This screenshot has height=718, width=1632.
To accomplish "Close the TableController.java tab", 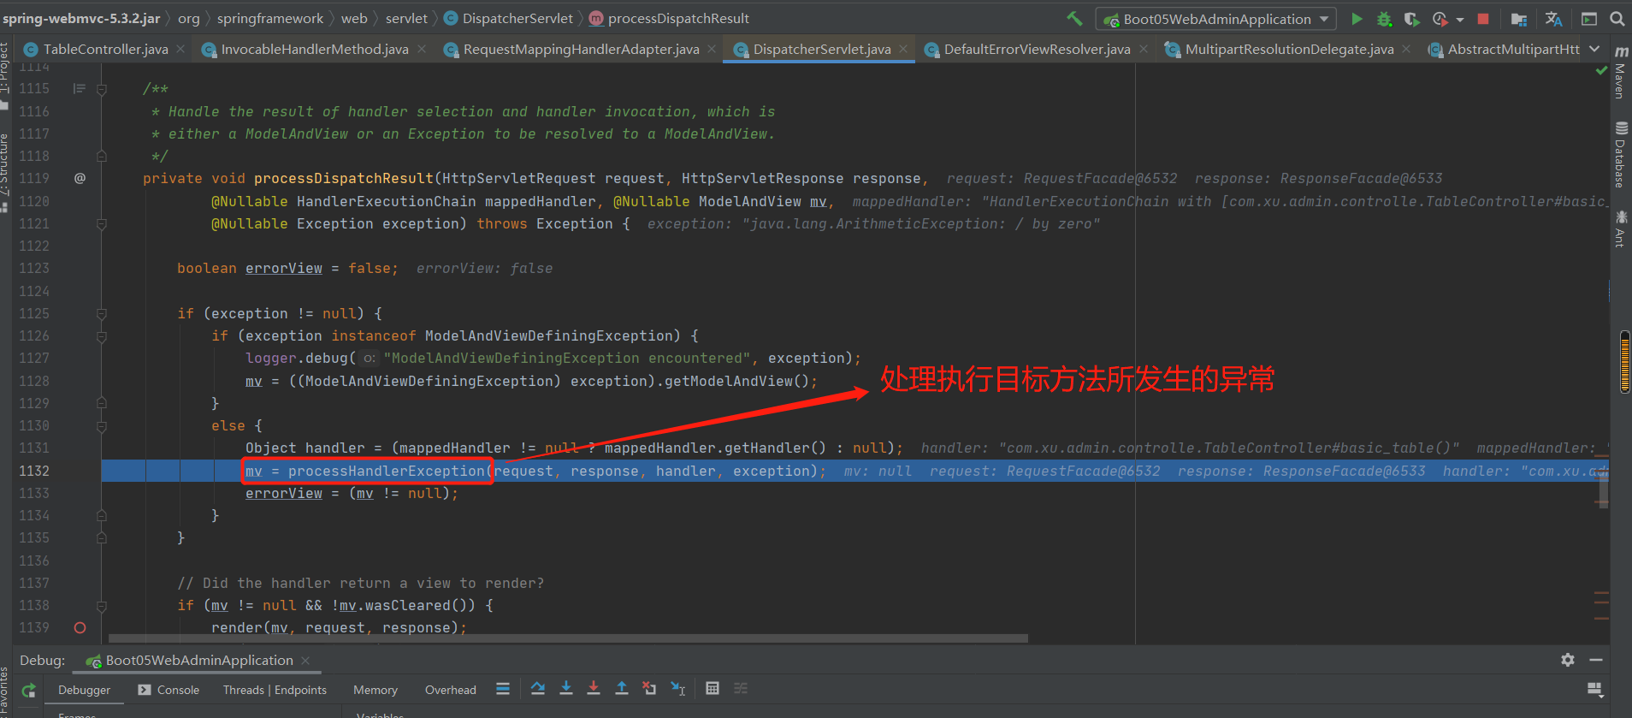I will pyautogui.click(x=180, y=50).
